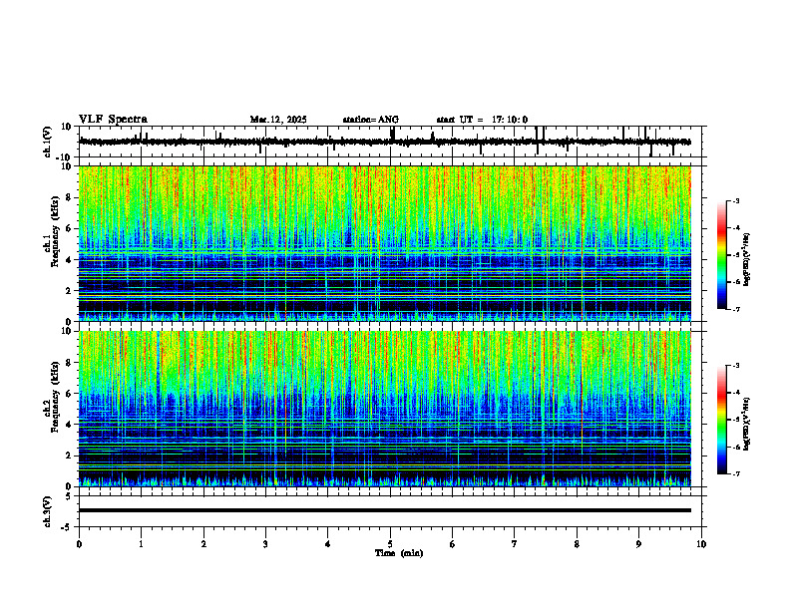
Task: Select the "station=ANG" header text
Action: 371,120
